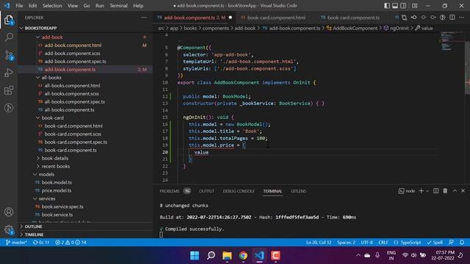Toggle primary side bar visibility
470x264 pixels.
pos(387,6)
